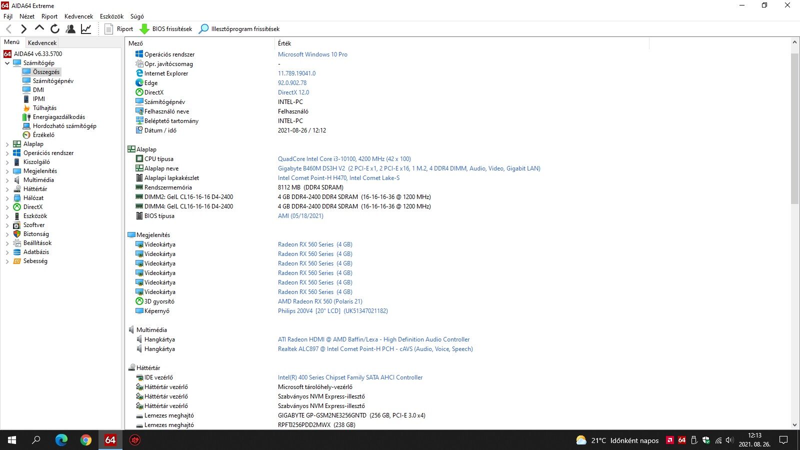
Task: Open the Microsoft Windows 10 Pro link
Action: click(312, 54)
